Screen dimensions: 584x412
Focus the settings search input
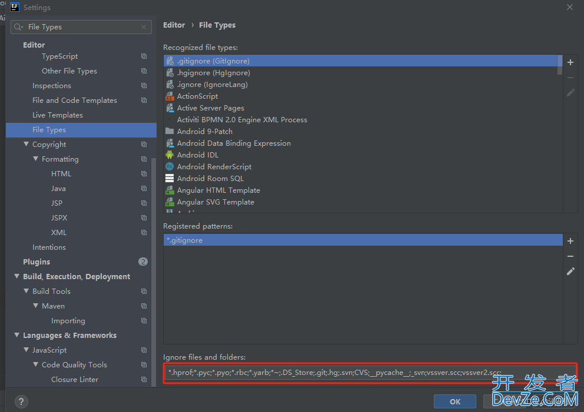(82, 27)
